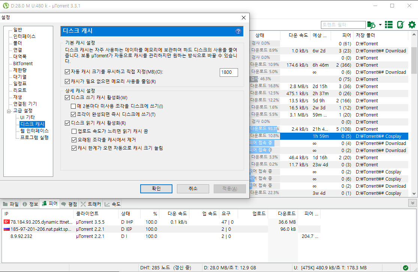Click the 다운로드 93.3% progress bar
The image size is (418, 272).
coord(265,129)
